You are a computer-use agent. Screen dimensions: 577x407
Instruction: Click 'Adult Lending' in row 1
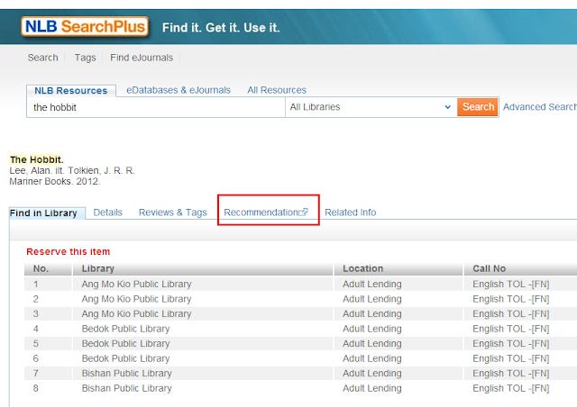tap(372, 285)
